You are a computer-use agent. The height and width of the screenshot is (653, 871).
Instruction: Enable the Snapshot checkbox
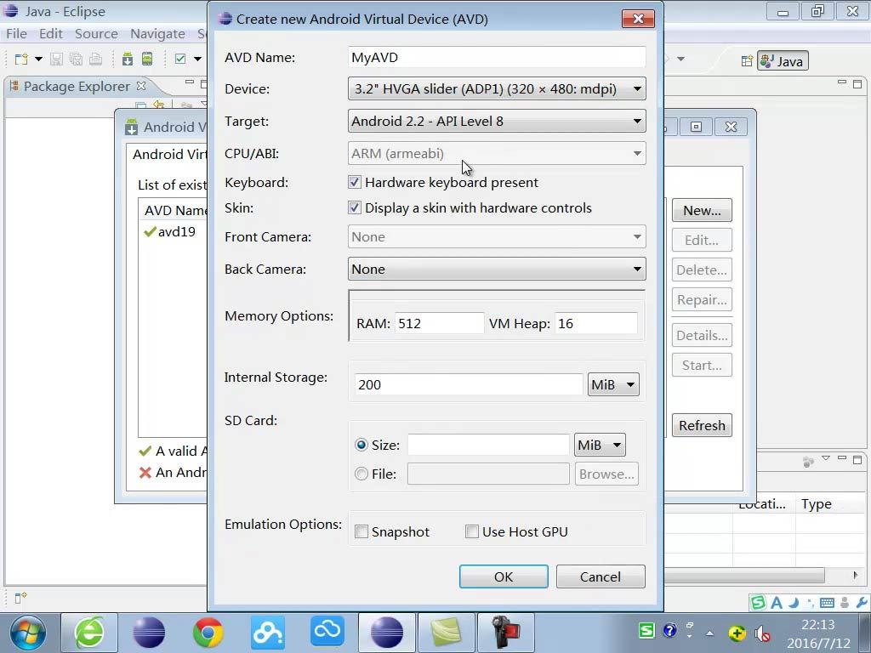click(x=361, y=531)
